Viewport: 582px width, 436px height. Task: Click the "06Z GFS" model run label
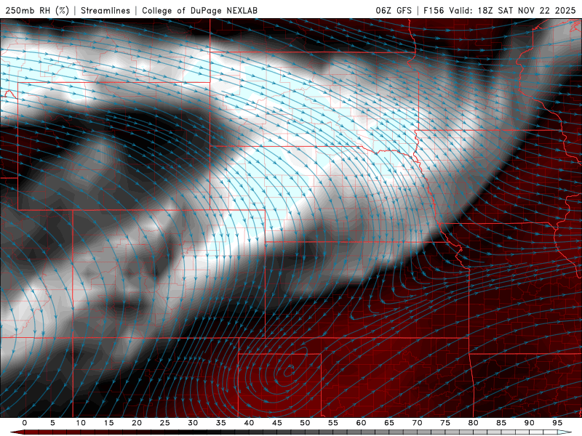394,10
